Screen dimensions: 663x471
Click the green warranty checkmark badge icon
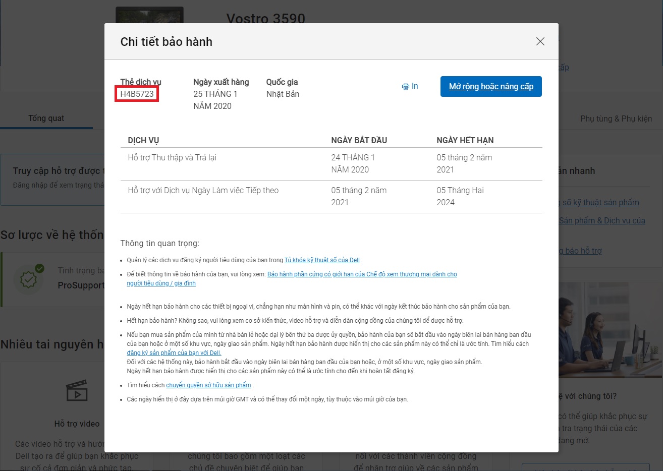[x=29, y=278]
